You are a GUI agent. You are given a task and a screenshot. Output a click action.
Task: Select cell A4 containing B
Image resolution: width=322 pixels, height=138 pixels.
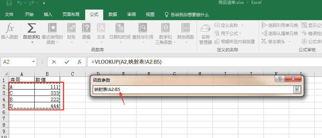point(22,99)
